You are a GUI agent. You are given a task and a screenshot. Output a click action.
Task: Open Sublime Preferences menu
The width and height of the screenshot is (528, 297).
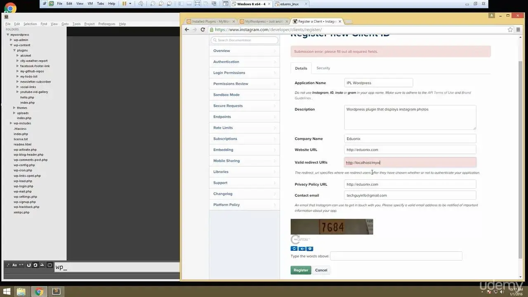[107, 24]
